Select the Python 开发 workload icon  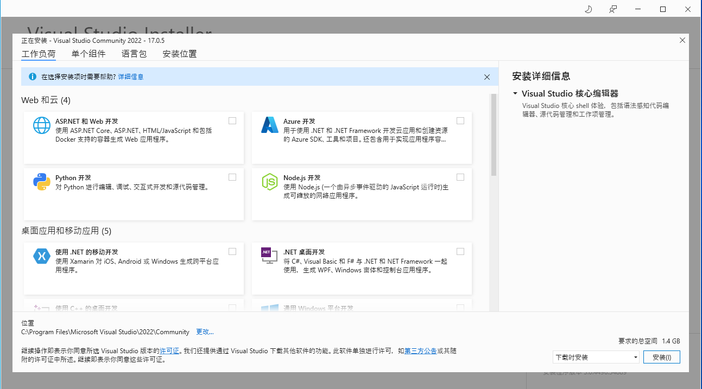click(42, 182)
